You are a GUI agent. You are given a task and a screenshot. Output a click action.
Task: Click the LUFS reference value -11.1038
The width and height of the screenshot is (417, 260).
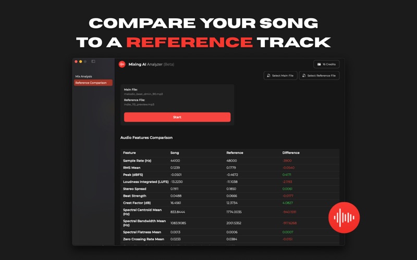pos(232,181)
